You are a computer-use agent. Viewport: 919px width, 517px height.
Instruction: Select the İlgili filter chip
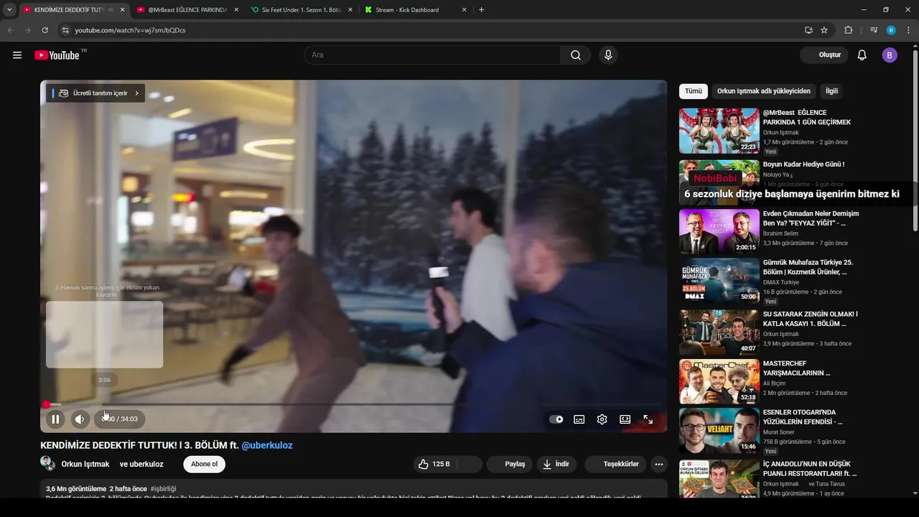point(831,91)
